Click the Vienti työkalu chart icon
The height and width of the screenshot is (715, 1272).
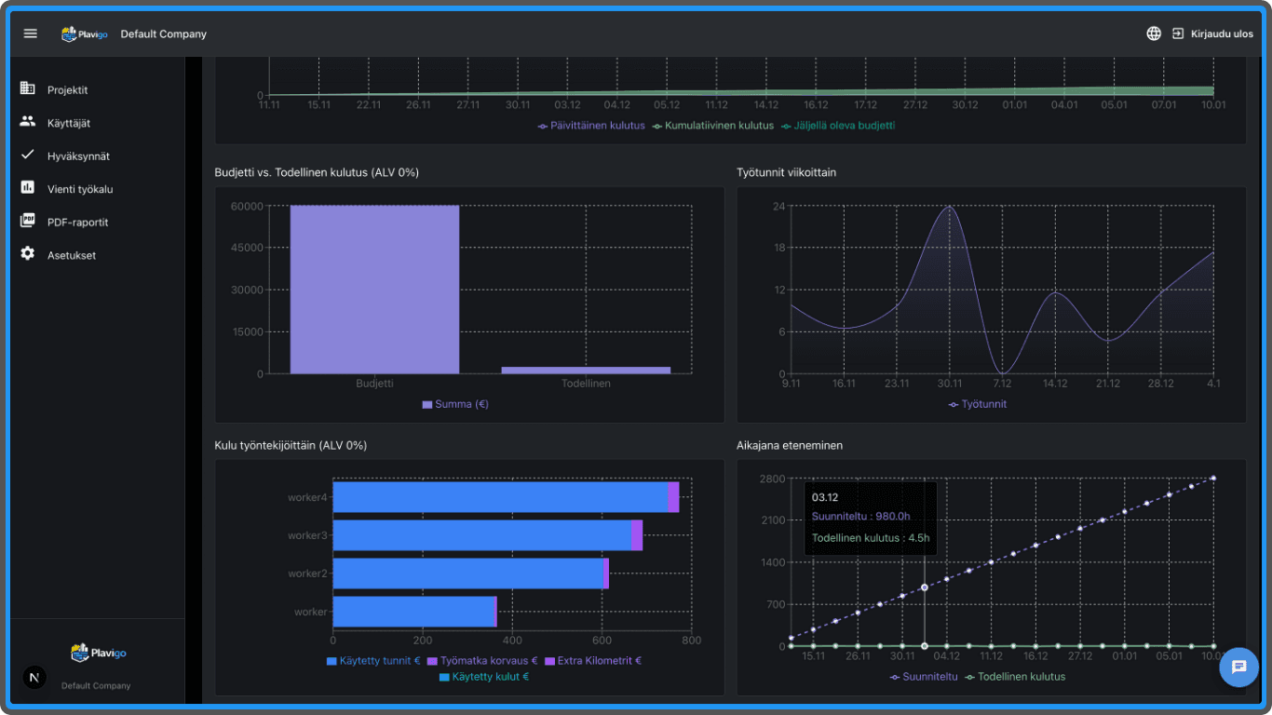pos(28,188)
